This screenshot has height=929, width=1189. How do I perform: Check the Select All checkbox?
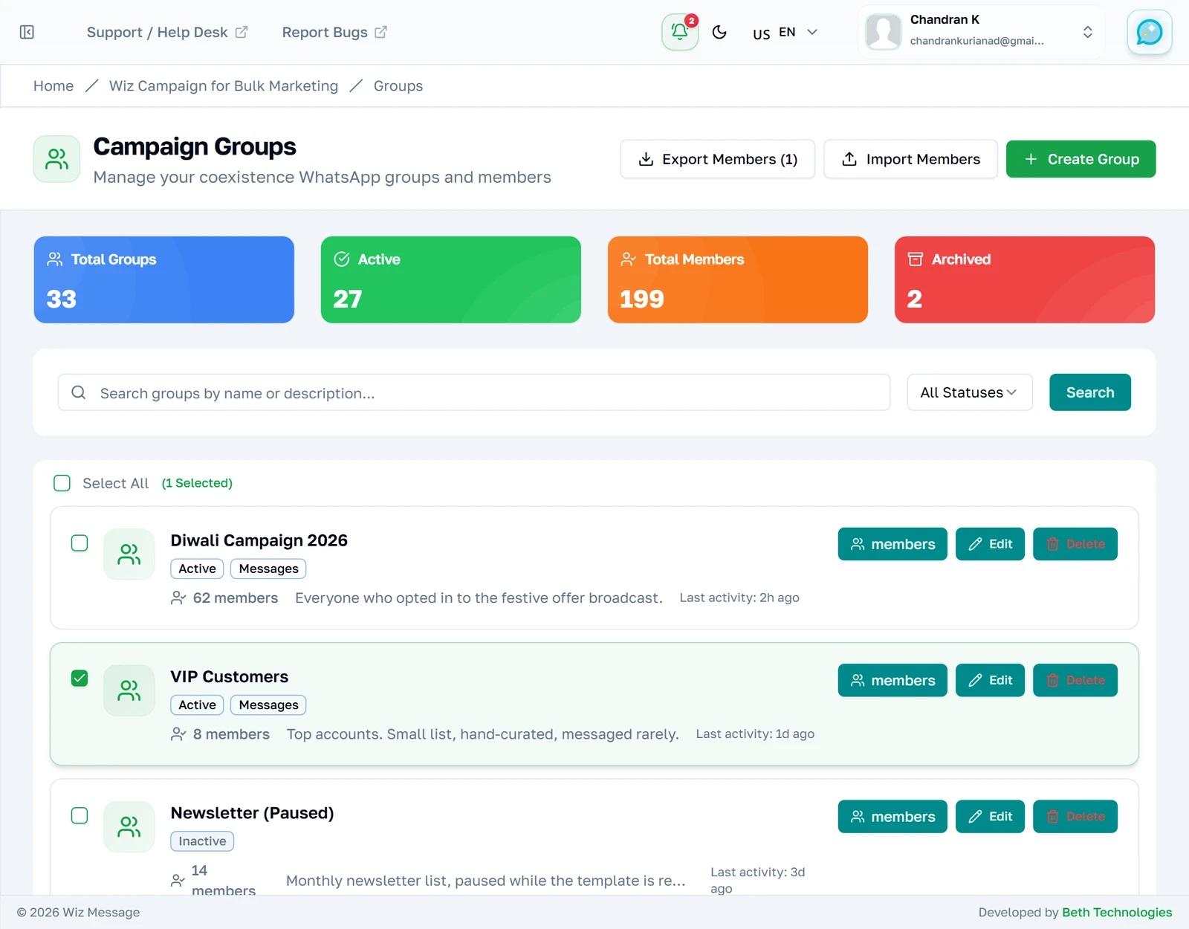click(62, 483)
